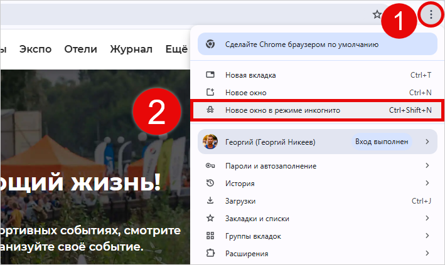Open the Экспо site navigation link
This screenshot has height=265, width=445.
click(36, 49)
